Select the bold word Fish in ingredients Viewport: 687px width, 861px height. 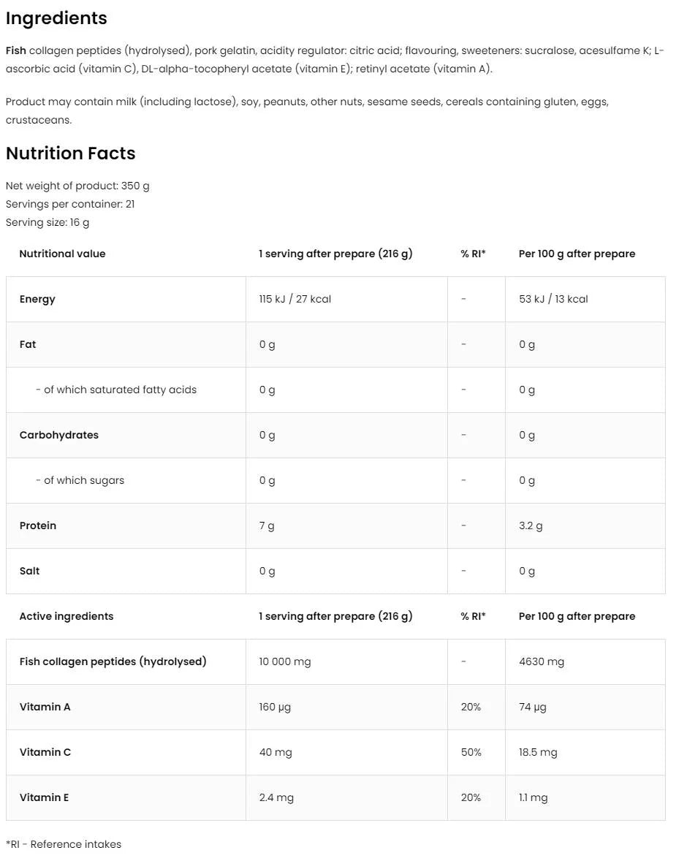point(16,50)
